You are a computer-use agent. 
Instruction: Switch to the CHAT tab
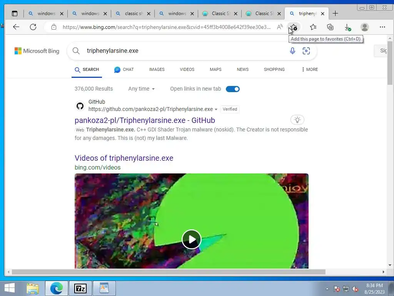click(124, 69)
